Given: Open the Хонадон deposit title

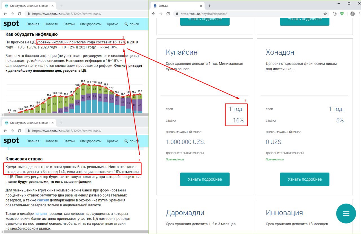Looking at the screenshot, I should 280,52.
